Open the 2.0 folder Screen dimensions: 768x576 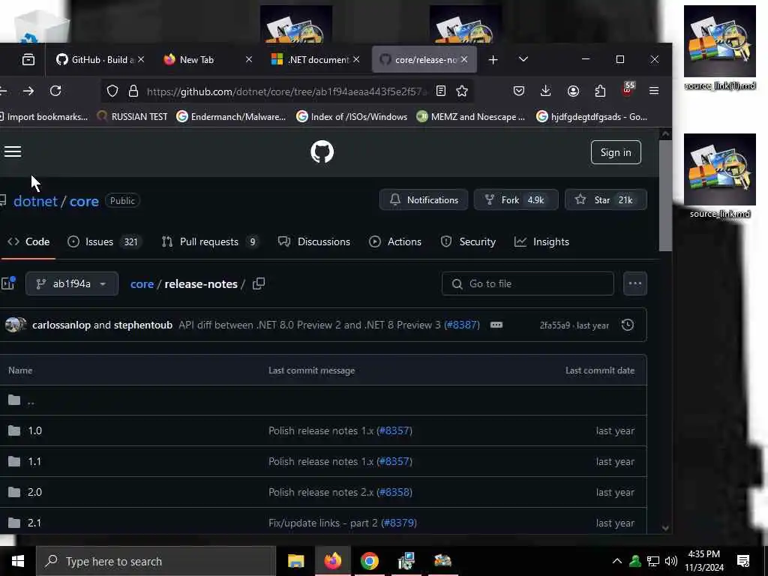click(x=34, y=492)
